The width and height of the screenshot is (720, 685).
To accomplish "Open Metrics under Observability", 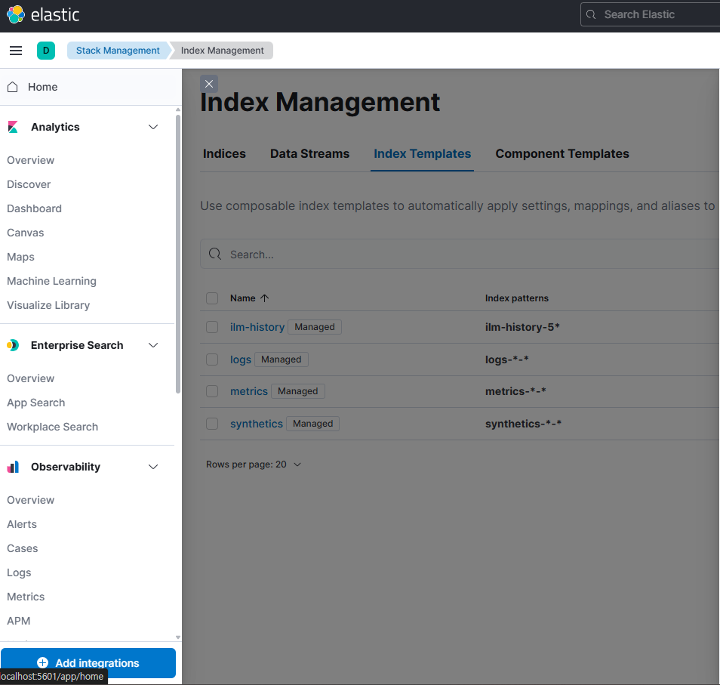I will point(26,597).
